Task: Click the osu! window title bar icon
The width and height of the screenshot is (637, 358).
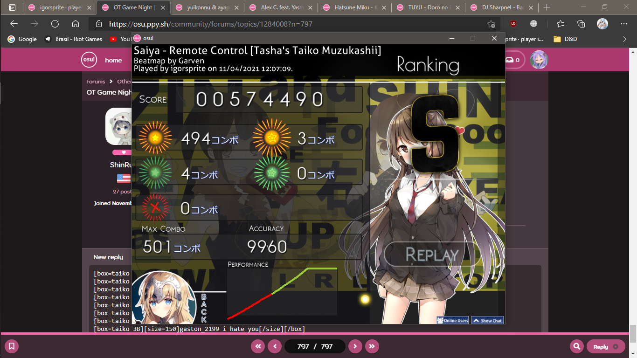Action: coord(137,38)
